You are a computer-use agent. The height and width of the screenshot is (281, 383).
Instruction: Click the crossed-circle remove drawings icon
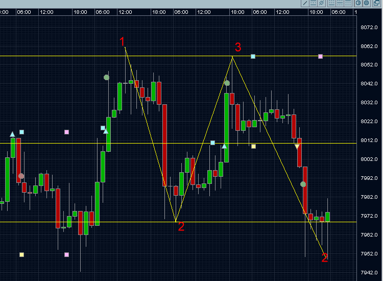point(321,3)
